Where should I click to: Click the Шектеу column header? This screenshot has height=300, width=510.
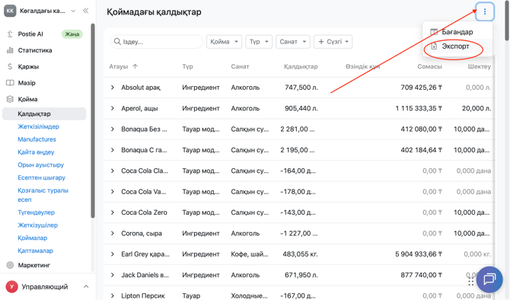tap(479, 66)
